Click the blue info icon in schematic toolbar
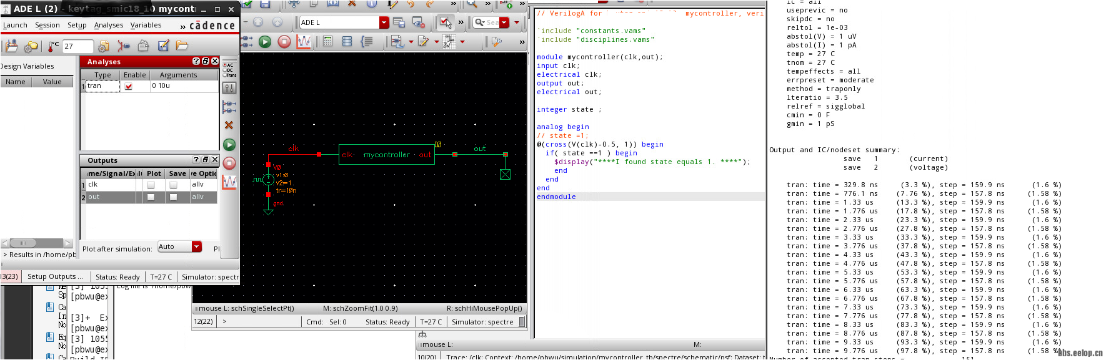Screen dimensions: 1106x360 [371, 3]
